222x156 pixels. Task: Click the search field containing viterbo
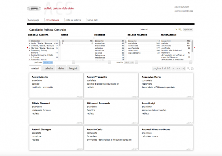157,29
